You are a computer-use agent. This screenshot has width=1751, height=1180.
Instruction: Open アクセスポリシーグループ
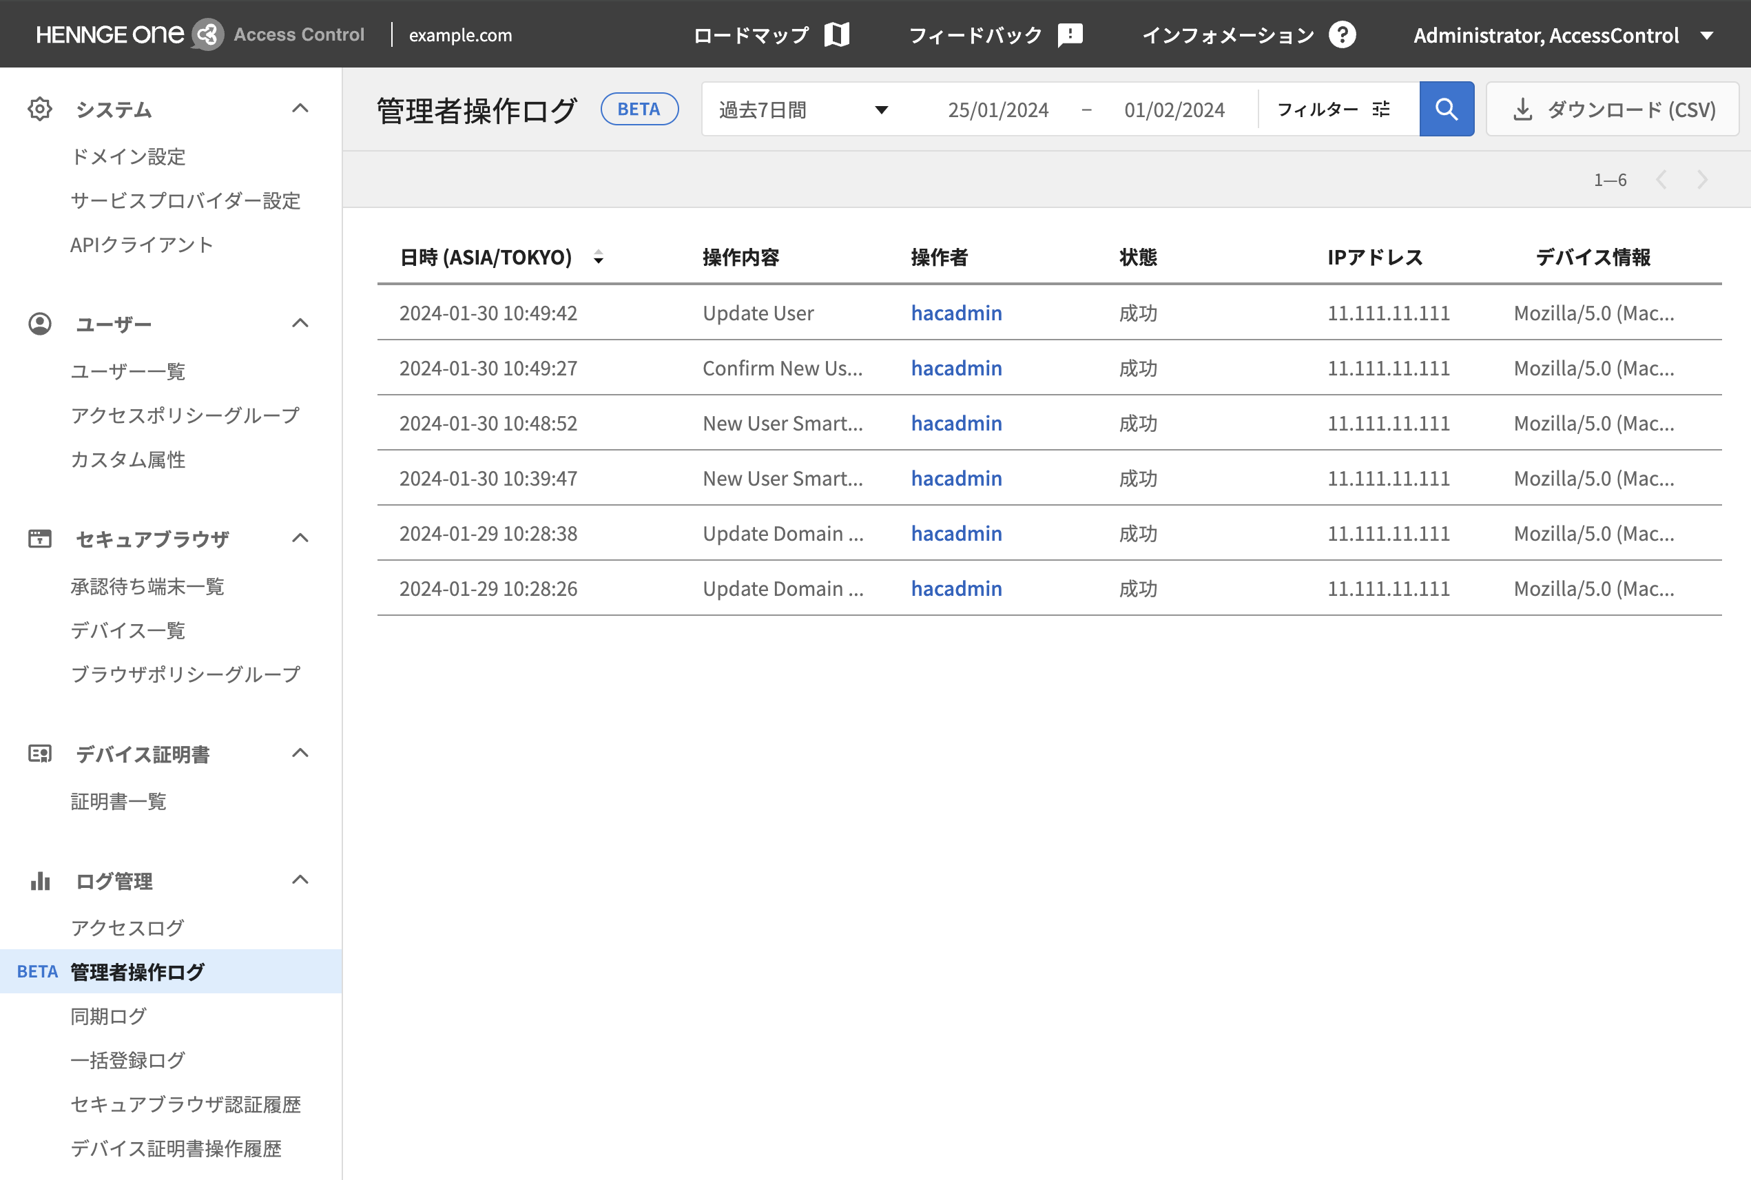click(185, 415)
